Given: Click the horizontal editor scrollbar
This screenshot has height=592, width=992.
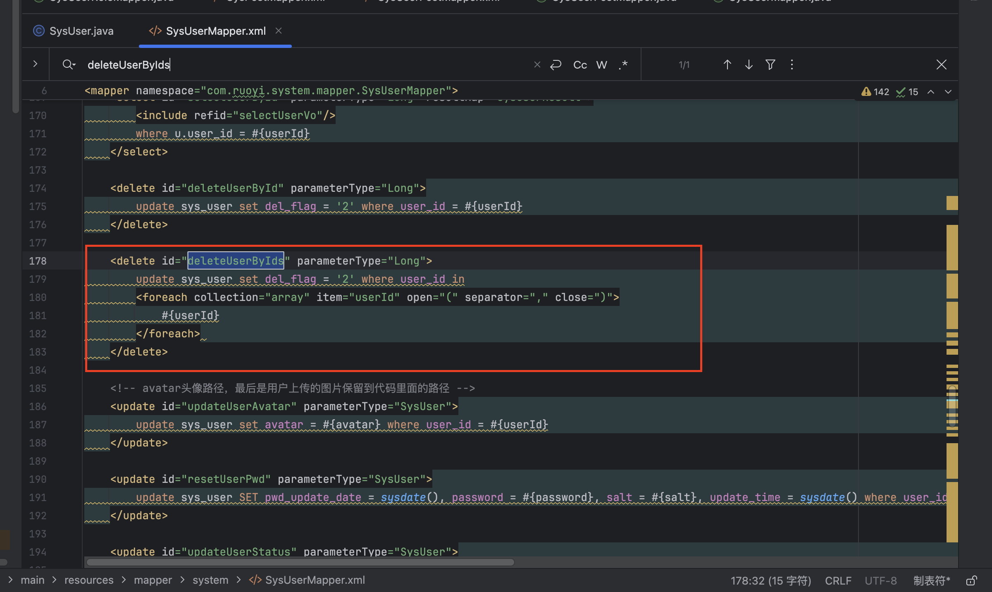Looking at the screenshot, I should [x=300, y=562].
